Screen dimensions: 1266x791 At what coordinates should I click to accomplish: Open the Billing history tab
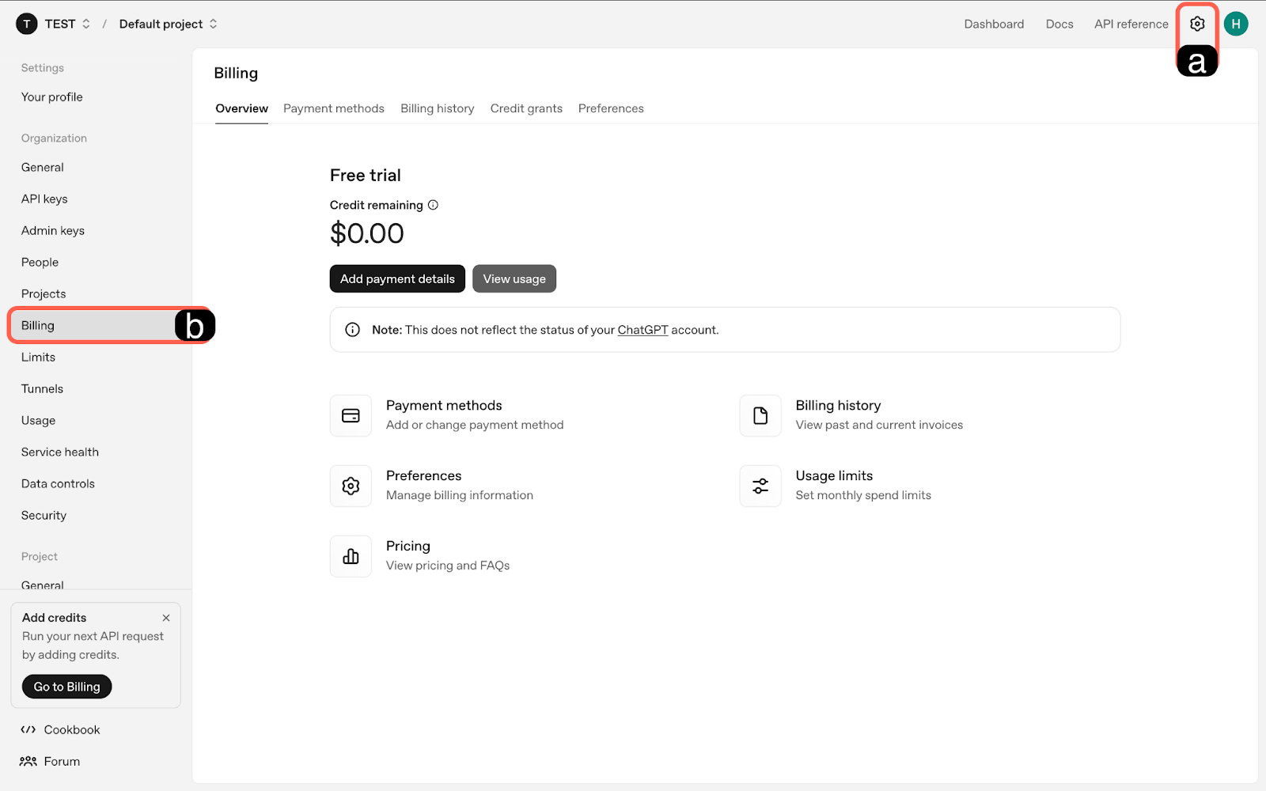tap(437, 108)
